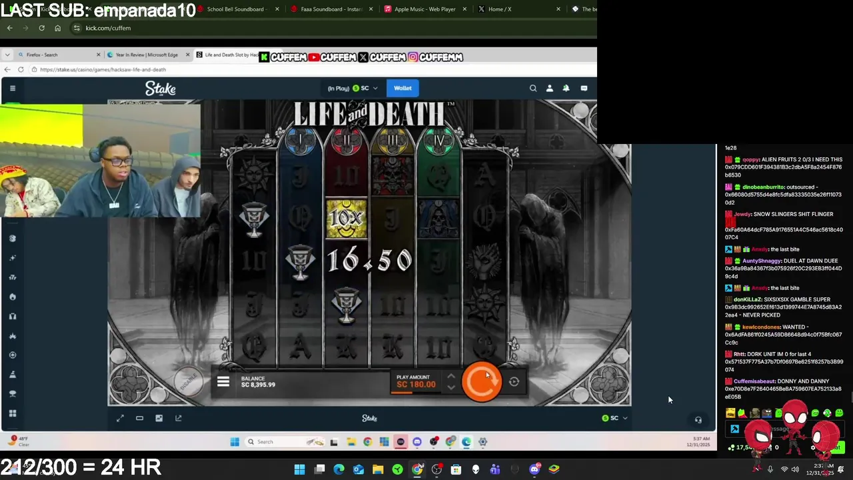Open inner browser tab list dropdown
853x480 pixels.
[7, 55]
